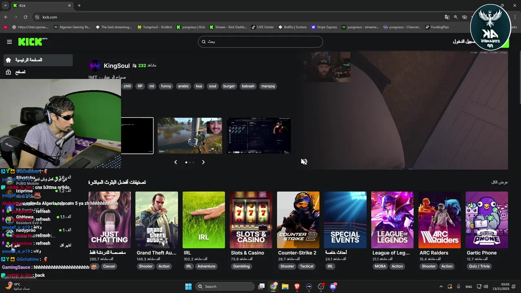The height and width of the screenshot is (293, 521).
Task: Open the Stream - Kick Dashboard bookmark
Action: [x=228, y=27]
